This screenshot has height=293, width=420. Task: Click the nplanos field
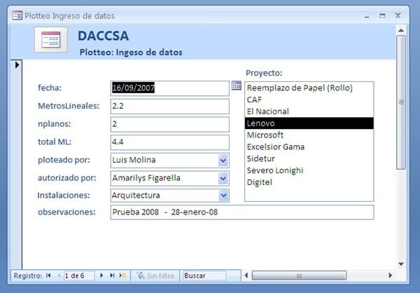[x=170, y=124]
